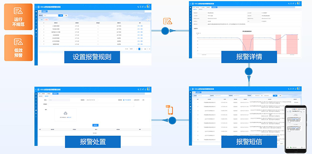Focus rule name search input in alarm rules
The width and height of the screenshot is (312, 154).
pyautogui.click(x=50, y=15)
